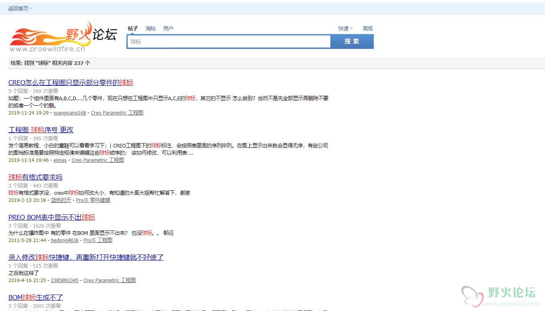This screenshot has width=545, height=311.
Task: Click the date 2019-11-24 19:29
Action: point(28,113)
